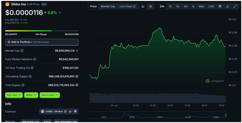This screenshot has height=123, width=242.
Task: Open the calendar date range picker
Action: pos(220,6)
